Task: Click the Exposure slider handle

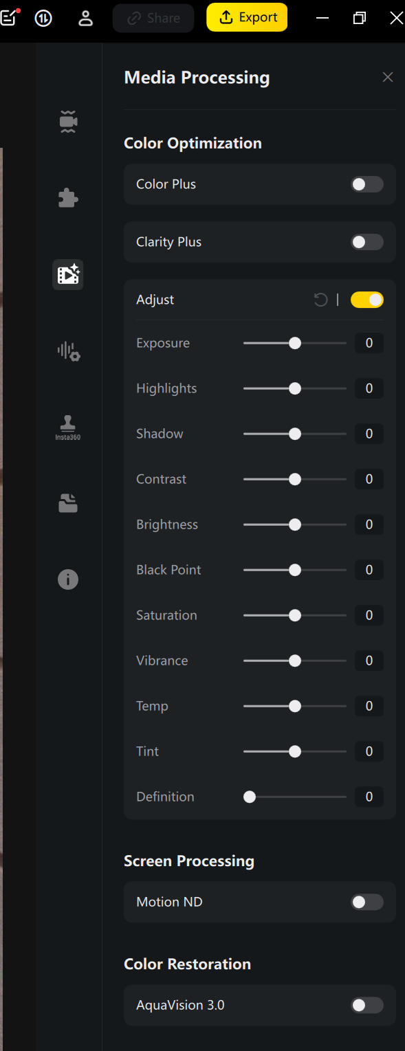Action: tap(295, 343)
